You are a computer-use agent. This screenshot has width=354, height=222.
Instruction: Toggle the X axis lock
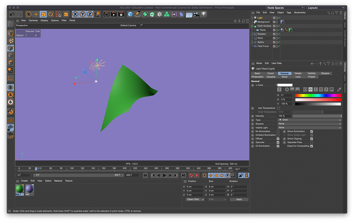click(x=75, y=14)
